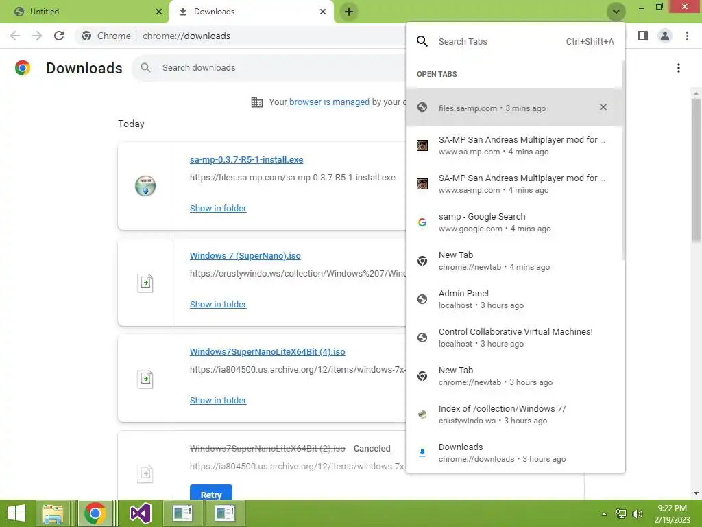Switch to files.sa-mp.com open tab

514,107
